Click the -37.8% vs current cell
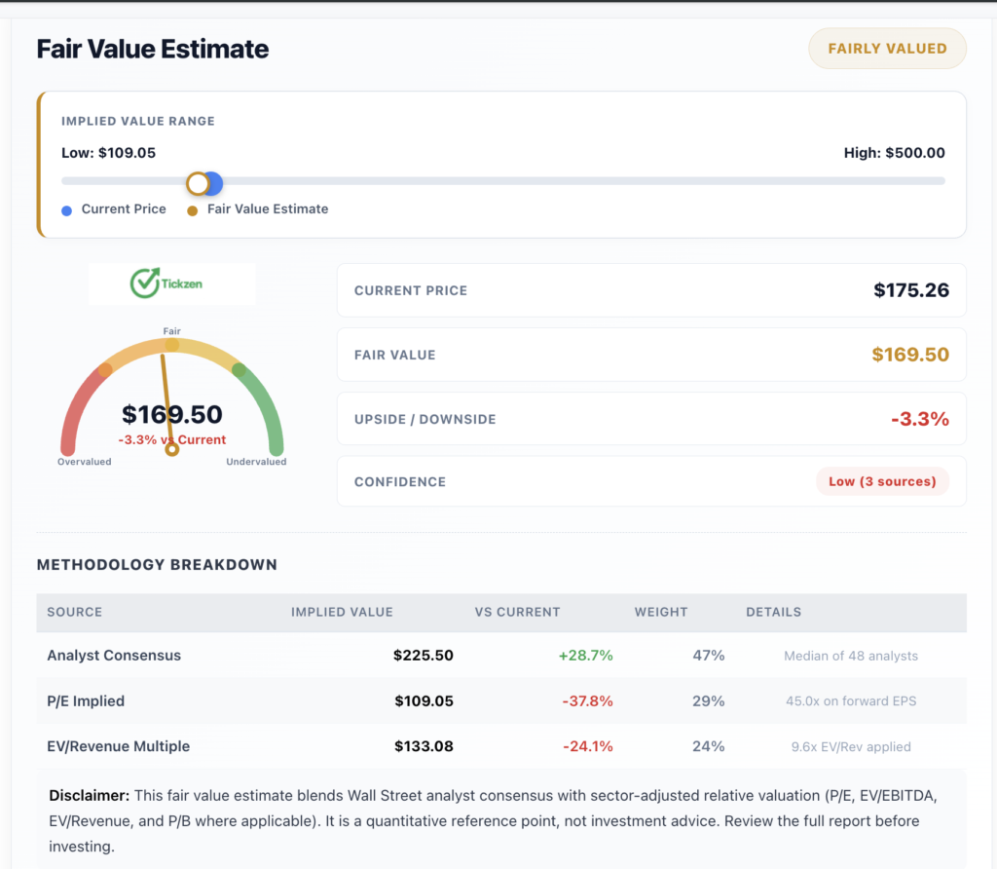Image resolution: width=997 pixels, height=869 pixels. tap(587, 701)
